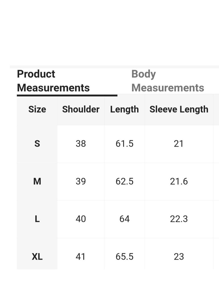Select the L size row label

coord(37,219)
